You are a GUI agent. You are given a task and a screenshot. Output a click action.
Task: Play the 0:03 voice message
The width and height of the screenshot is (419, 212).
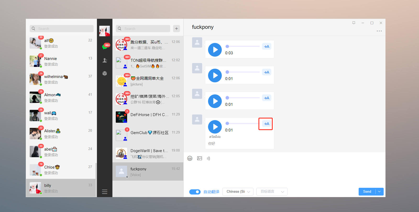click(x=215, y=50)
